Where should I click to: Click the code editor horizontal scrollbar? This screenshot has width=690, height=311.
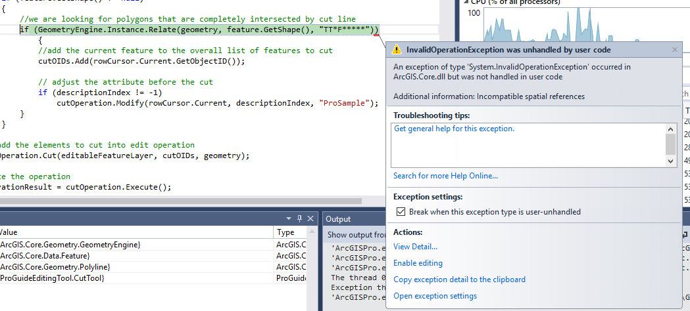pyautogui.click(x=180, y=201)
